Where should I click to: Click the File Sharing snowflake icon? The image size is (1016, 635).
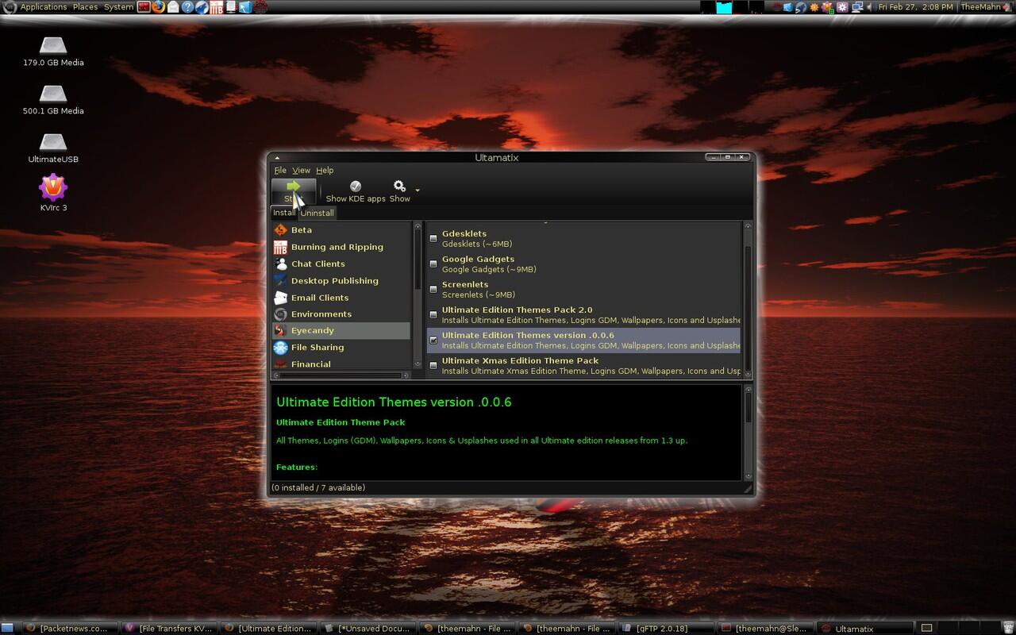280,347
